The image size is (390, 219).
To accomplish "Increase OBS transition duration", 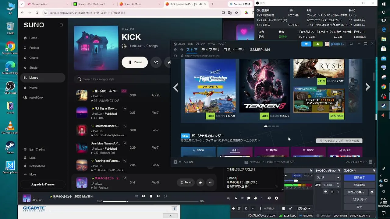I will [338, 184].
